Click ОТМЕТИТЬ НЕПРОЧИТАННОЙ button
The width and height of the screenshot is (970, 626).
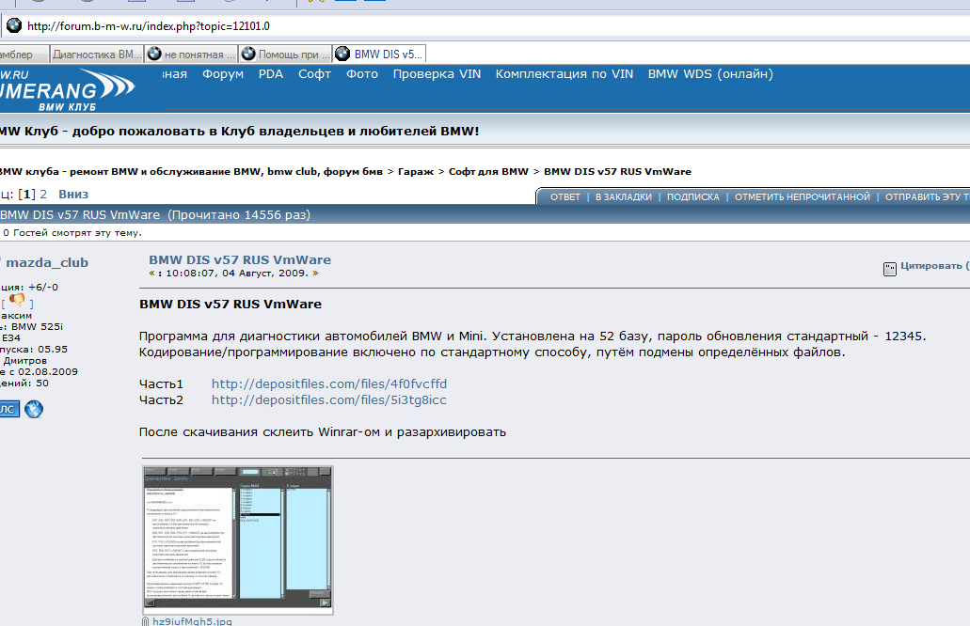point(803,197)
